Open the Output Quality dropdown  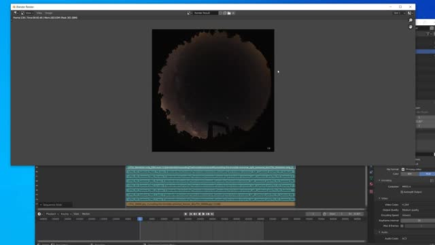417,210
